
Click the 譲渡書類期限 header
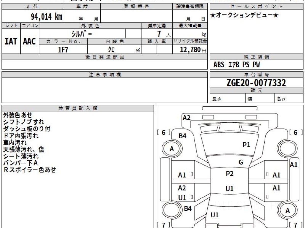(x=190, y=7)
